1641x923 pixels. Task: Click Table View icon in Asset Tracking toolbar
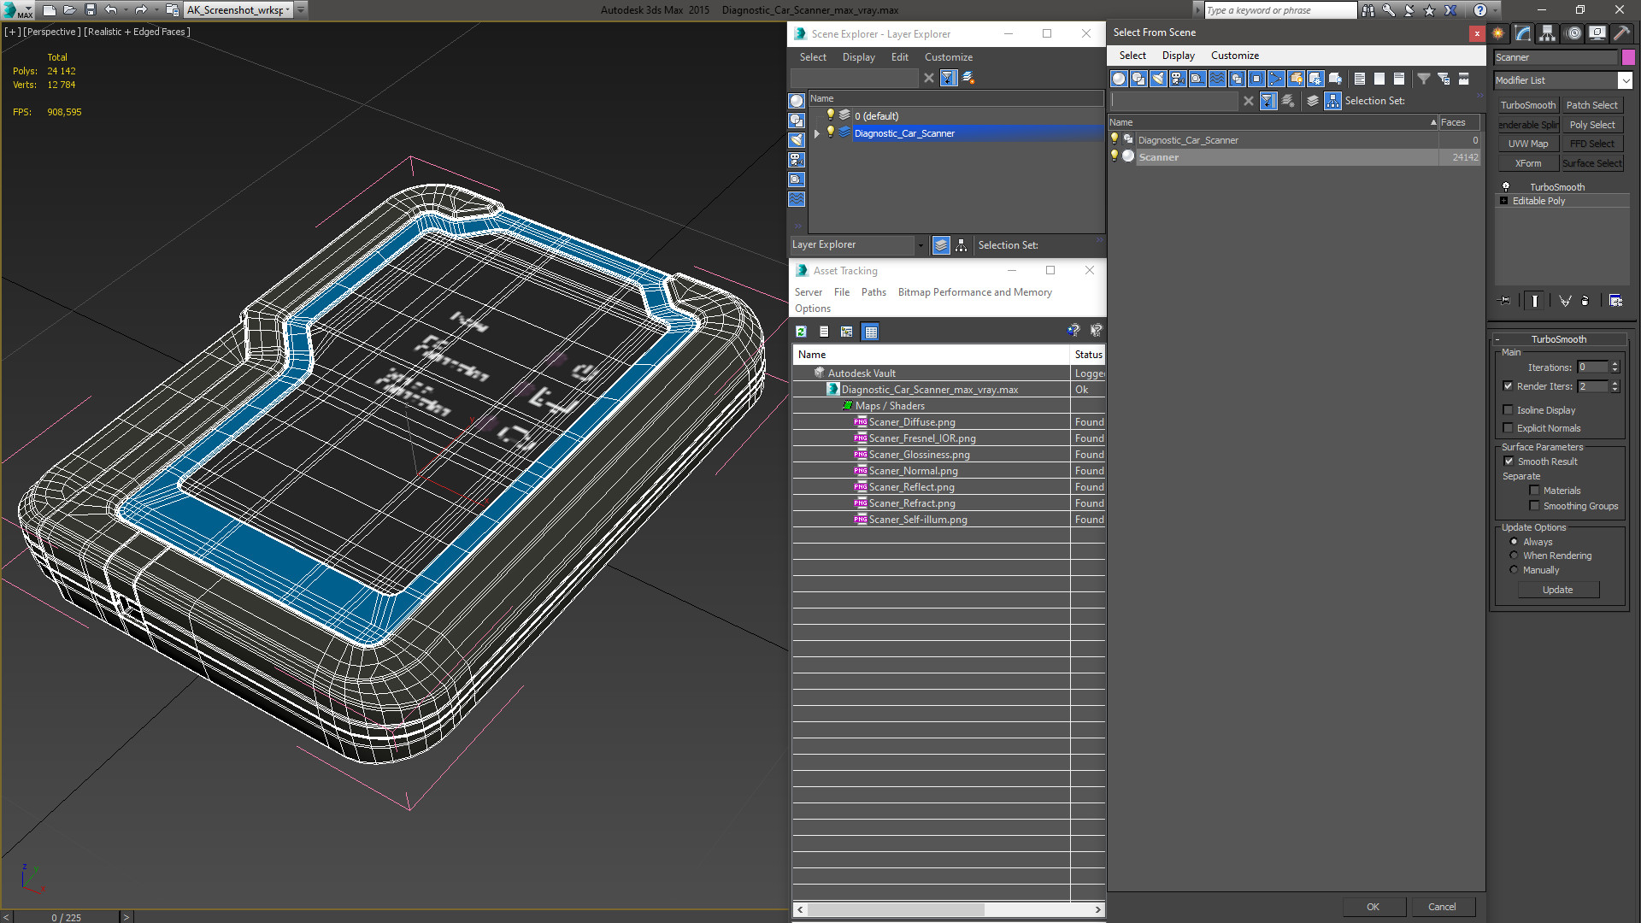(870, 332)
